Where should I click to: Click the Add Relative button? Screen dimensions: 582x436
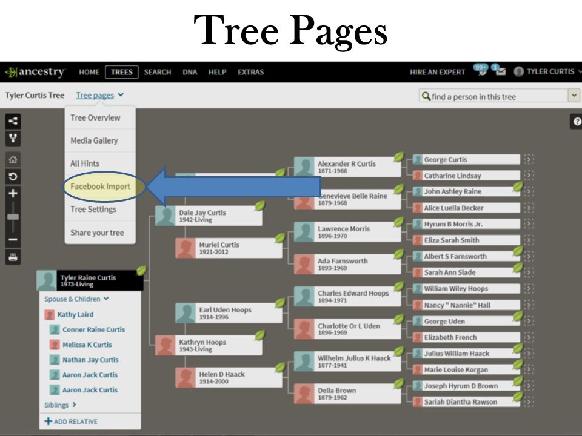click(x=71, y=421)
